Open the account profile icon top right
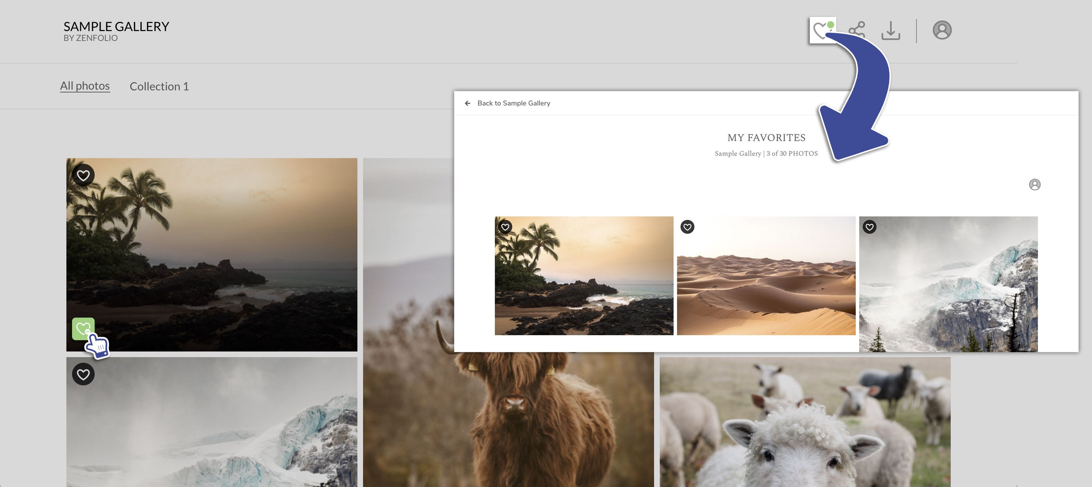The height and width of the screenshot is (487, 1092). 942,30
